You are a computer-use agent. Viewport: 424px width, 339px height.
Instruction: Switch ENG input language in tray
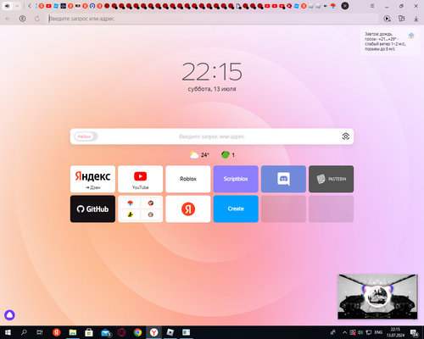coord(378,332)
